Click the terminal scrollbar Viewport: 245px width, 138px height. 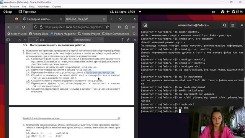point(244,88)
